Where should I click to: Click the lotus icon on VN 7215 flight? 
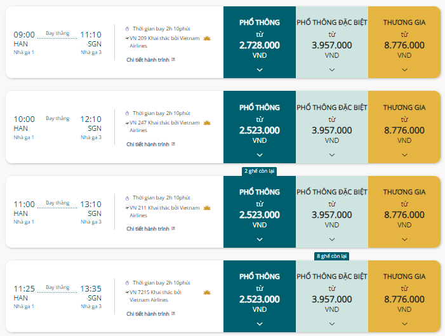[207, 292]
